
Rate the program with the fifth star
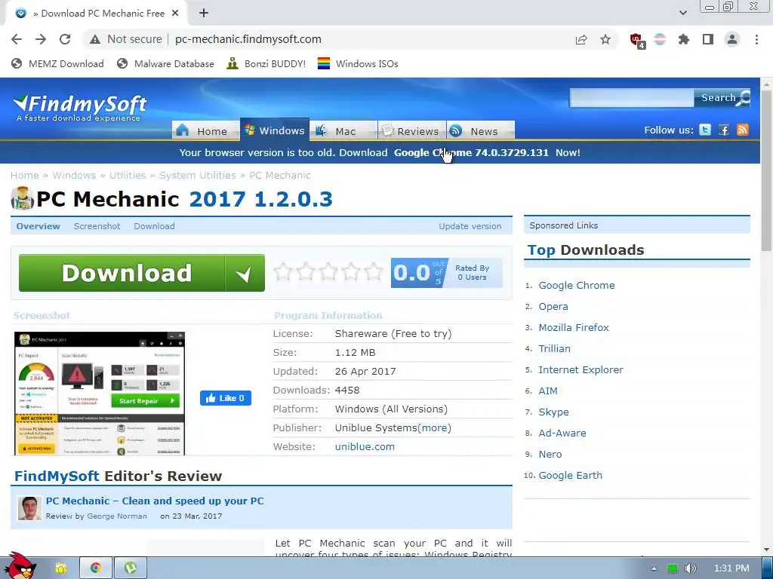click(x=373, y=271)
